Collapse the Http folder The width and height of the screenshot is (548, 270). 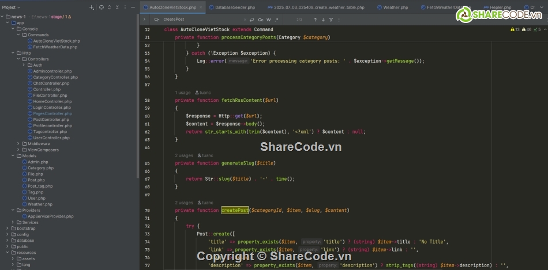(x=13, y=53)
